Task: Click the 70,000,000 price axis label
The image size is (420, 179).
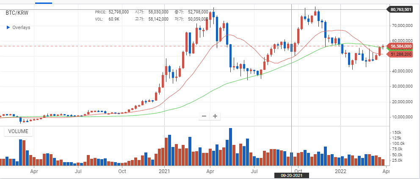Action: (x=403, y=26)
